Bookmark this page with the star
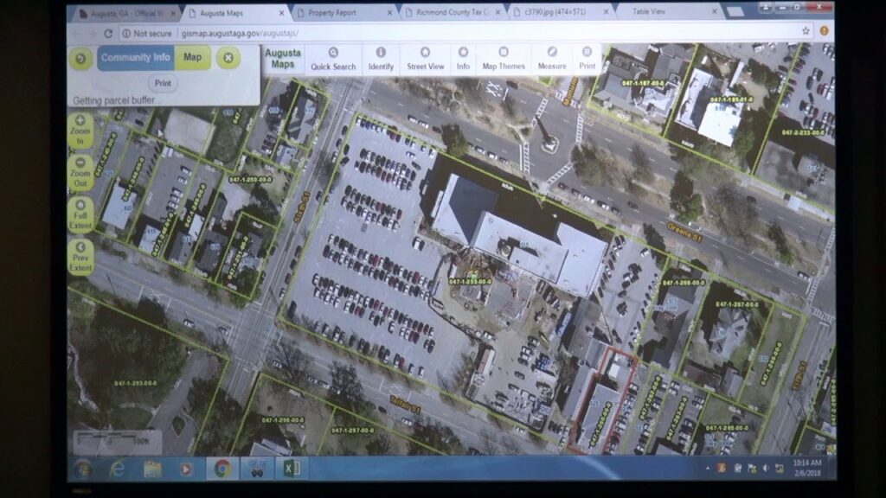Screen dimensions: 886x498 point(806,31)
